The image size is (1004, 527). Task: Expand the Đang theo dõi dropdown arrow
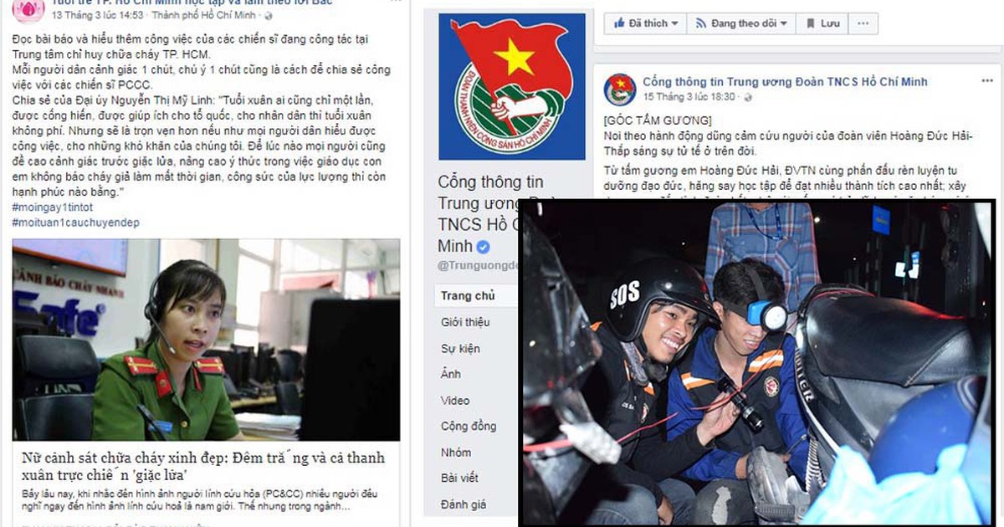click(784, 23)
